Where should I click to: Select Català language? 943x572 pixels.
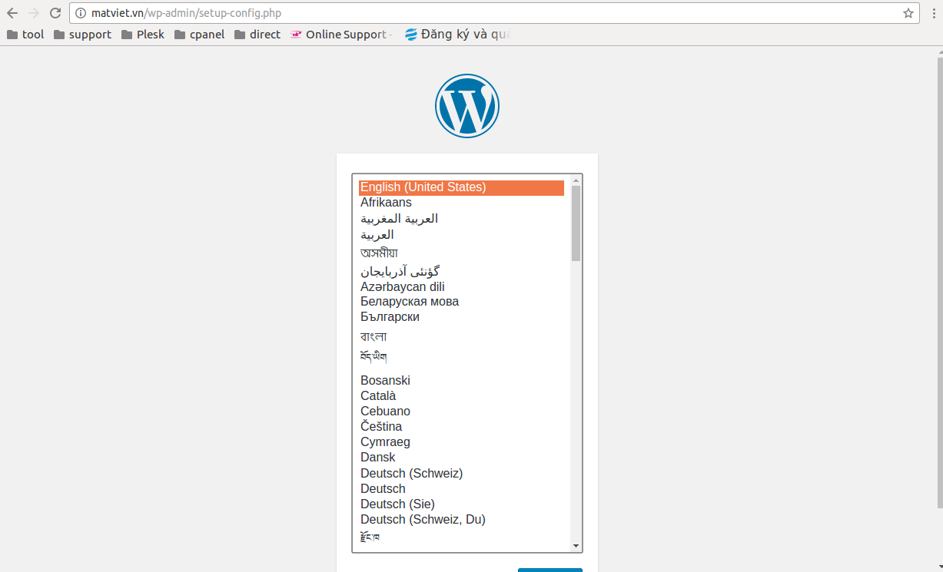(461, 396)
